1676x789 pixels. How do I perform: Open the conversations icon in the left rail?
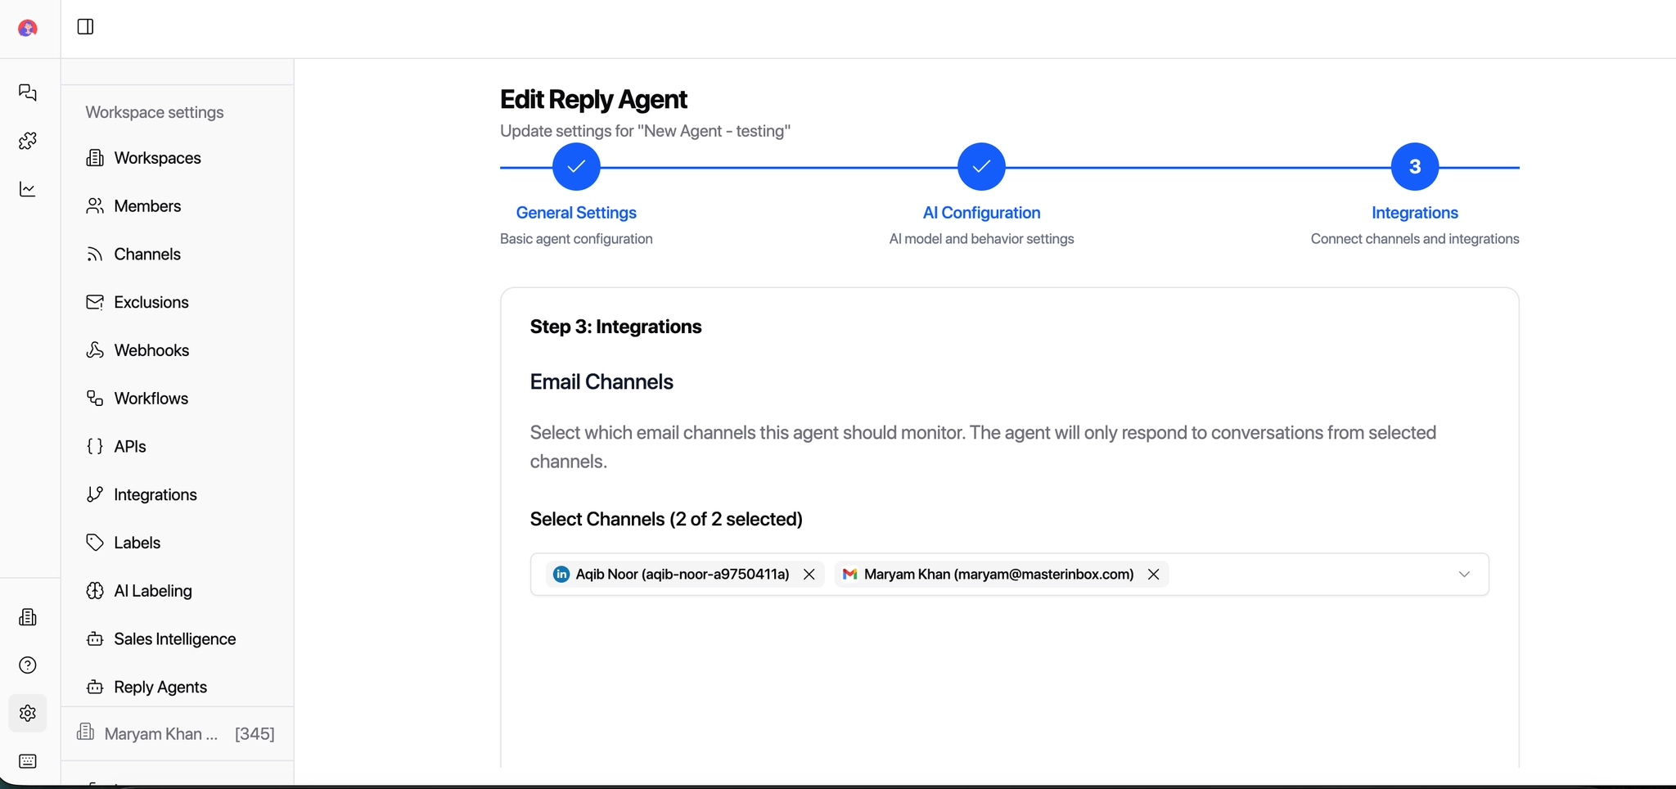(x=28, y=93)
